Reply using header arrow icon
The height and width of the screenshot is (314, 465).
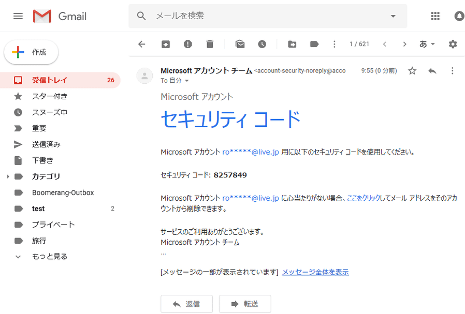432,71
